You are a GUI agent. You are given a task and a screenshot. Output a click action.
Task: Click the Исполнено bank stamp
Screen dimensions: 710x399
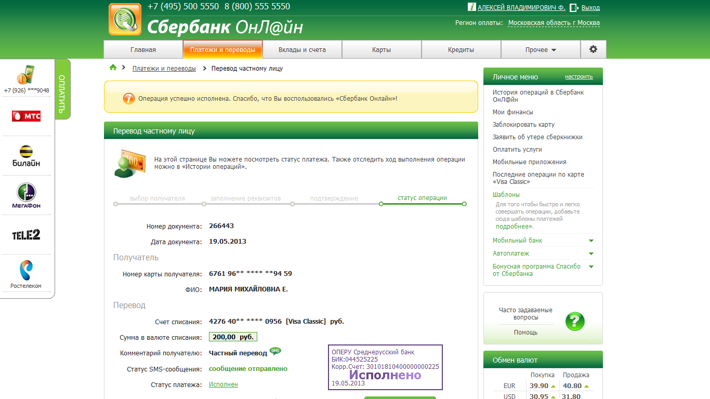pyautogui.click(x=385, y=367)
